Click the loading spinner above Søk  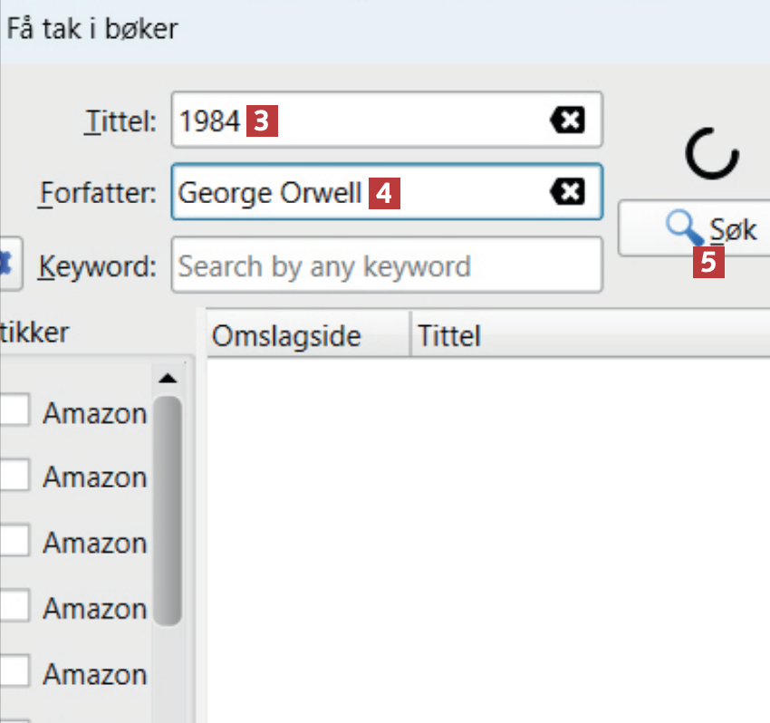[x=713, y=153]
